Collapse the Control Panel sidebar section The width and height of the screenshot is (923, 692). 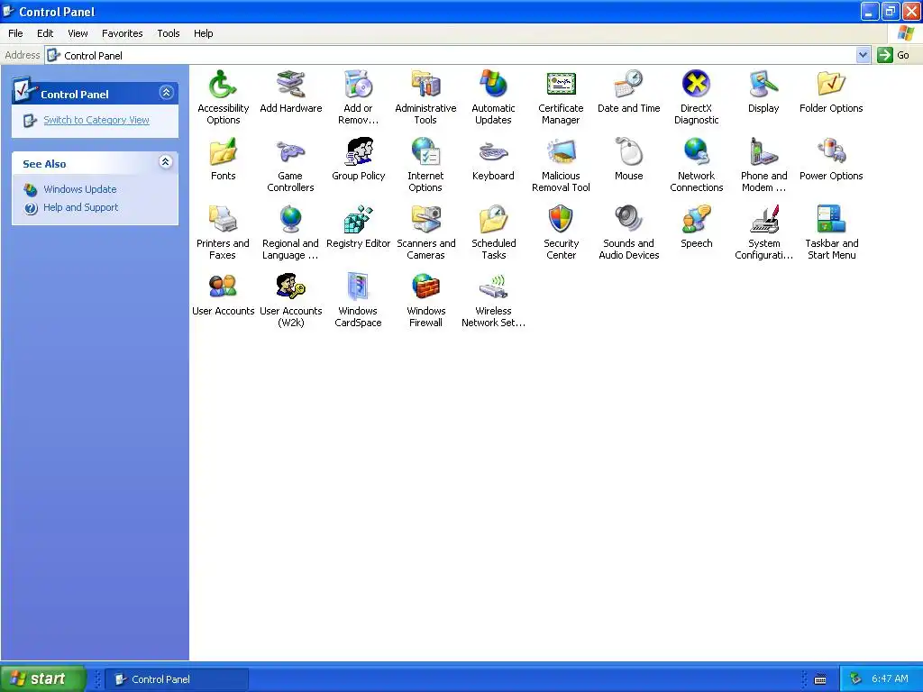pyautogui.click(x=166, y=93)
